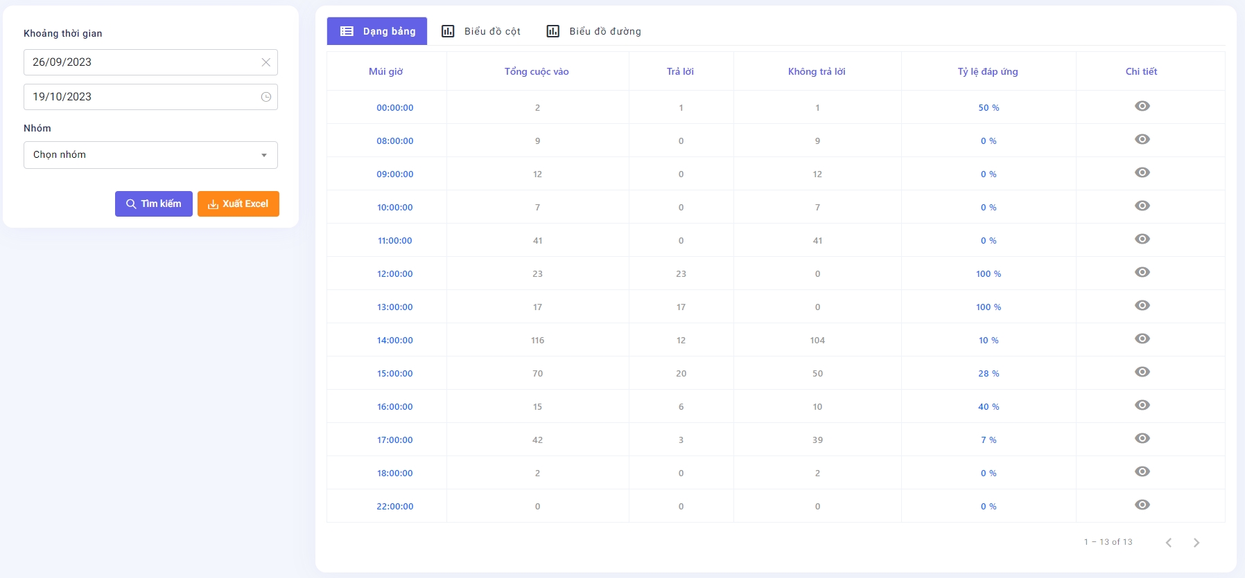The width and height of the screenshot is (1245, 578).
Task: Show details of the 12:00:00 time slot
Action: [1142, 272]
